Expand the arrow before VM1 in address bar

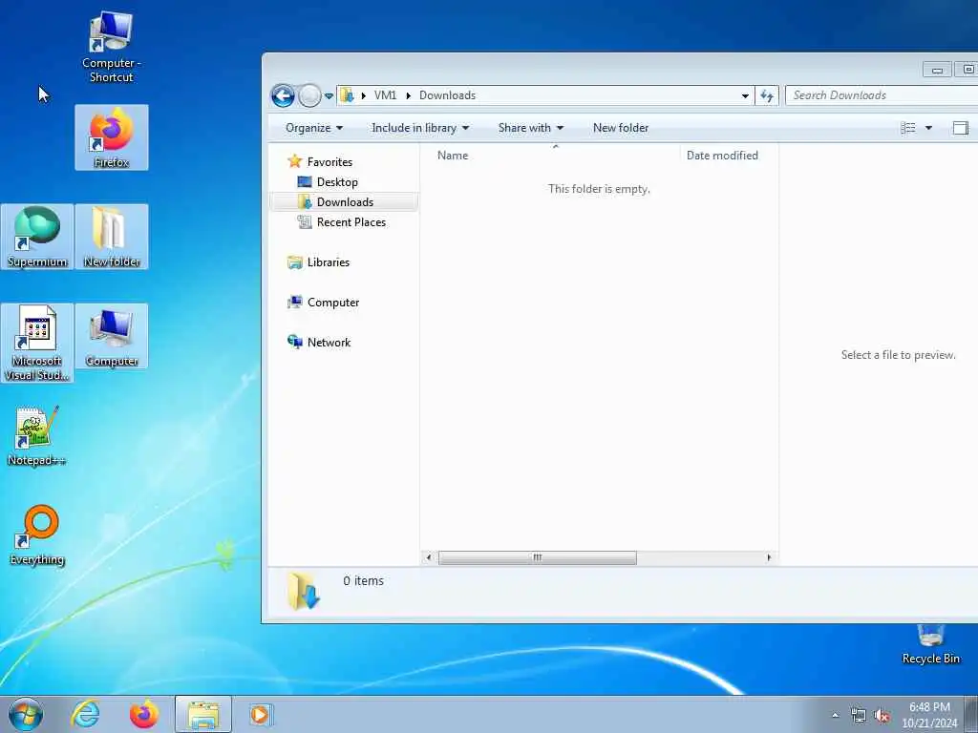click(x=364, y=95)
